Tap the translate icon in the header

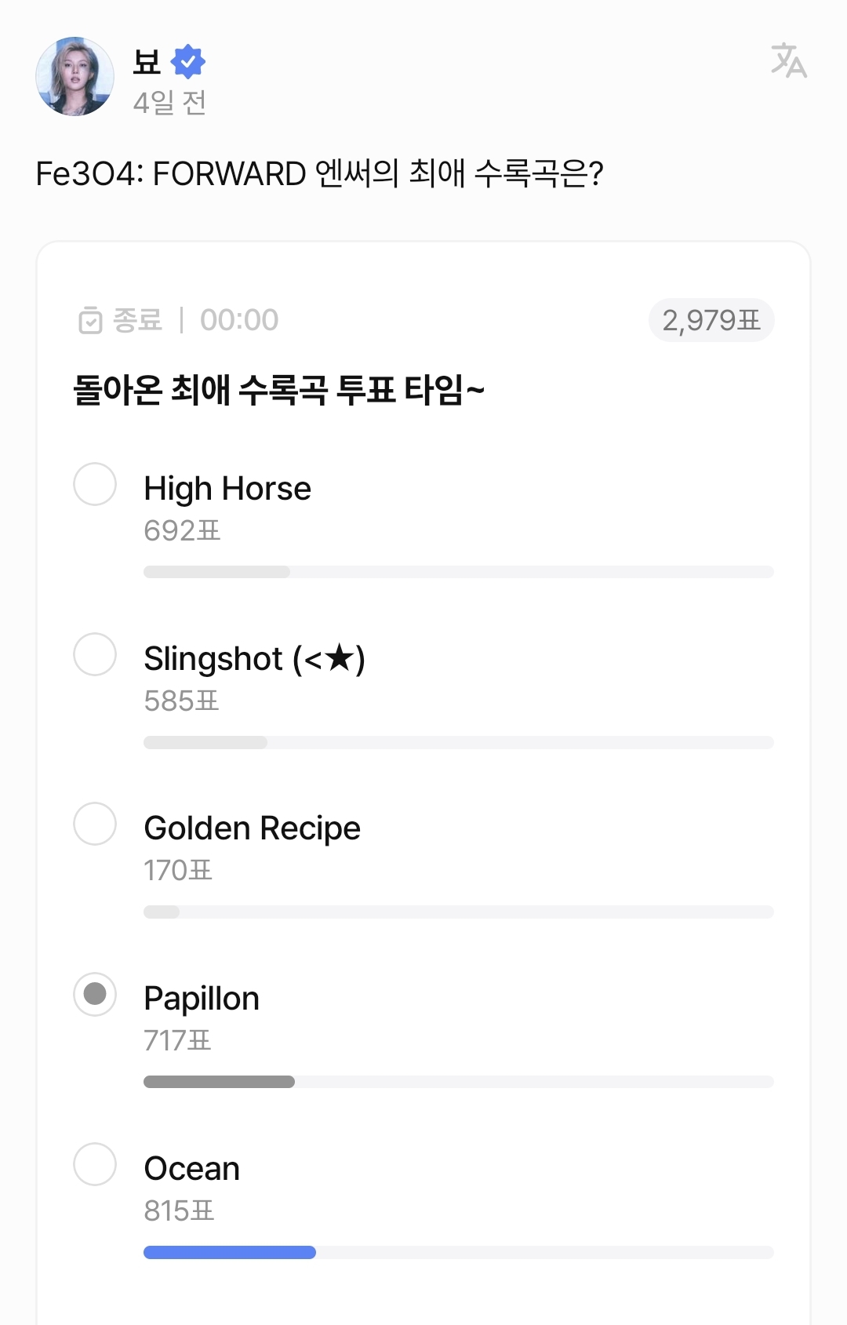coord(788,60)
